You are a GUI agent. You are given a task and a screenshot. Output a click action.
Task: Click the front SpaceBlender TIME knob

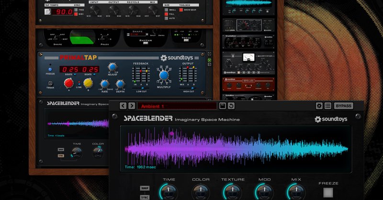click(x=169, y=192)
